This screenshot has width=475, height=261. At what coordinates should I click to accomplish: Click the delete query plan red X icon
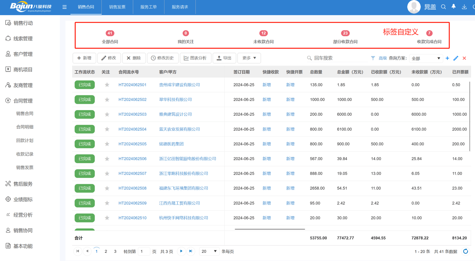(464, 58)
